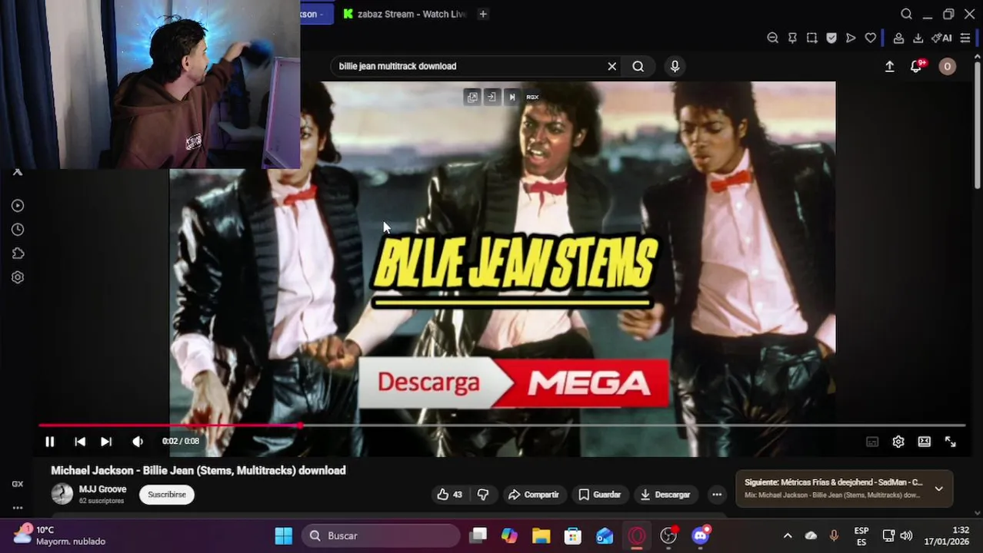983x553 pixels.
Task: Open the Windows Start menu
Action: click(x=284, y=535)
